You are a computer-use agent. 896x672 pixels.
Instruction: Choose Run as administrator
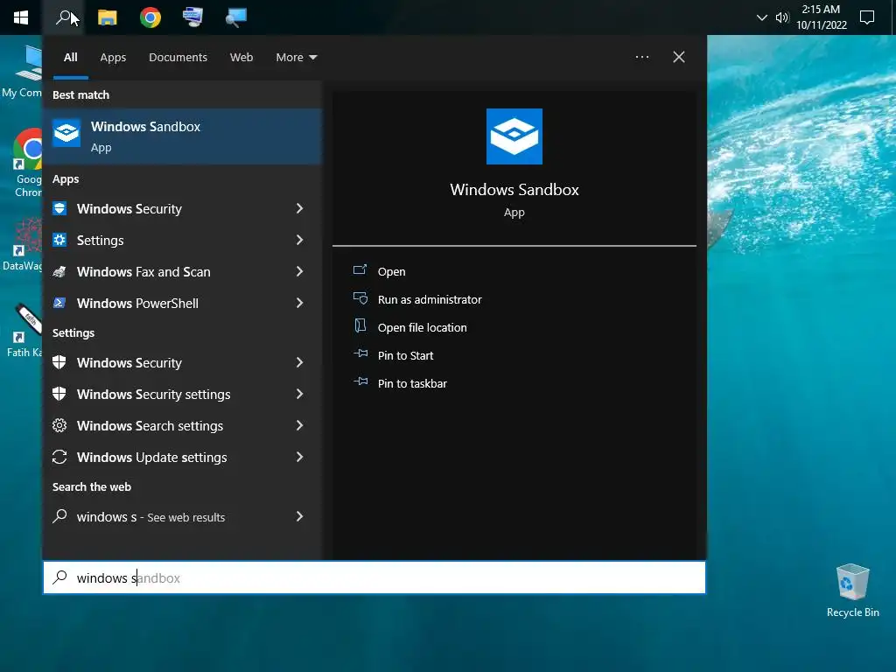(x=430, y=299)
